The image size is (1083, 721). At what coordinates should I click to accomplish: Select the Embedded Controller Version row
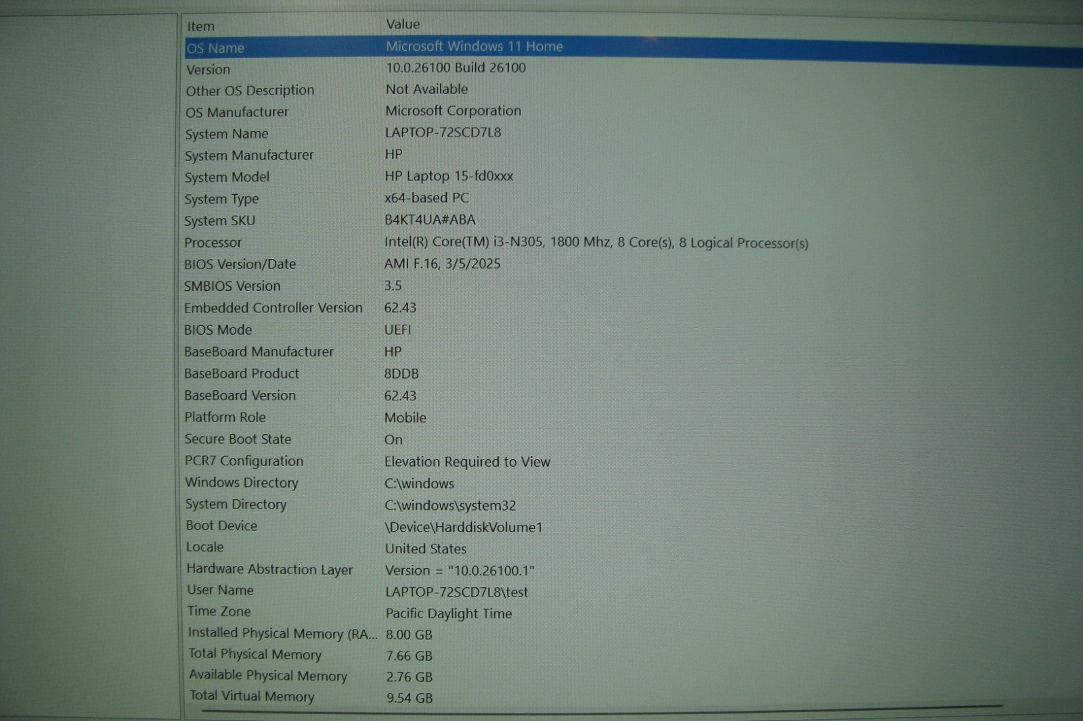(x=273, y=308)
